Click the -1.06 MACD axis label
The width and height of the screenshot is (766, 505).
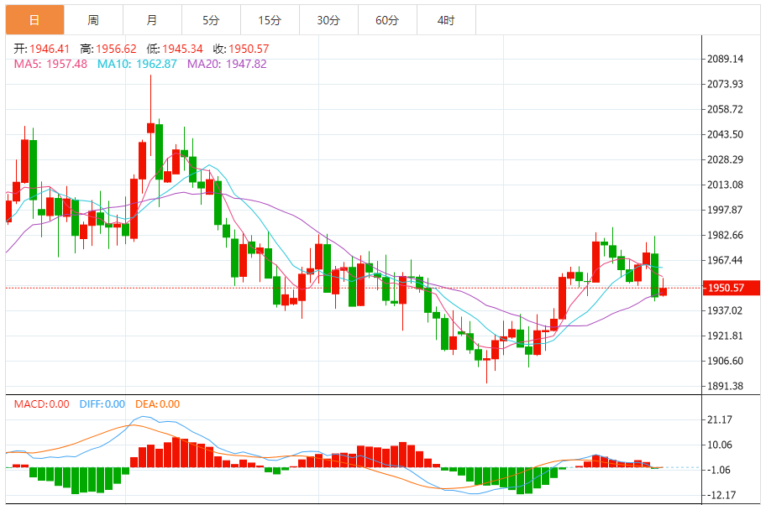720,470
